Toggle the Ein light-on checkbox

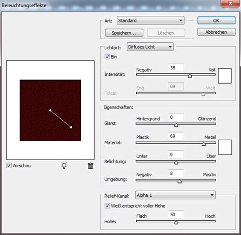click(x=107, y=57)
